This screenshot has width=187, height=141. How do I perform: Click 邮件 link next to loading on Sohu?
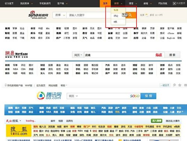(x=53, y=121)
